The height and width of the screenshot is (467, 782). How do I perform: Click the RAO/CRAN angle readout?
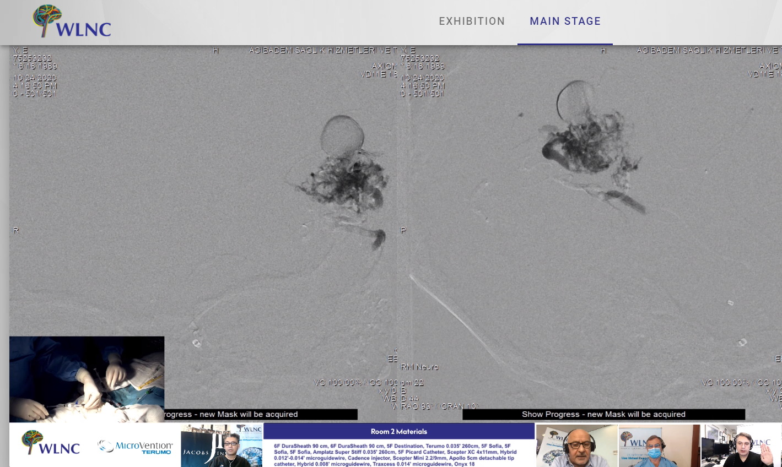click(439, 406)
